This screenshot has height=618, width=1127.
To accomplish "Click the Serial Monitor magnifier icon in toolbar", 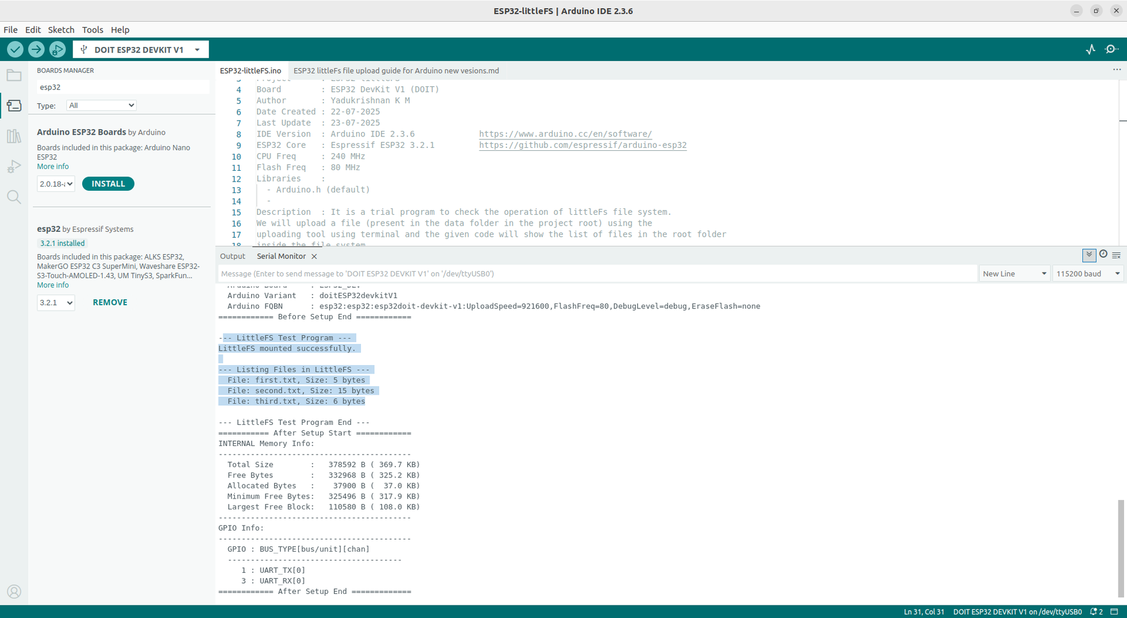I will coord(1111,49).
